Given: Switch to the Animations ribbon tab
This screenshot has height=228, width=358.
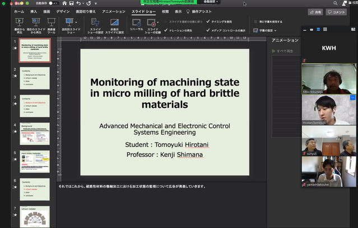Looking at the screenshot, I should pyautogui.click(x=114, y=11).
